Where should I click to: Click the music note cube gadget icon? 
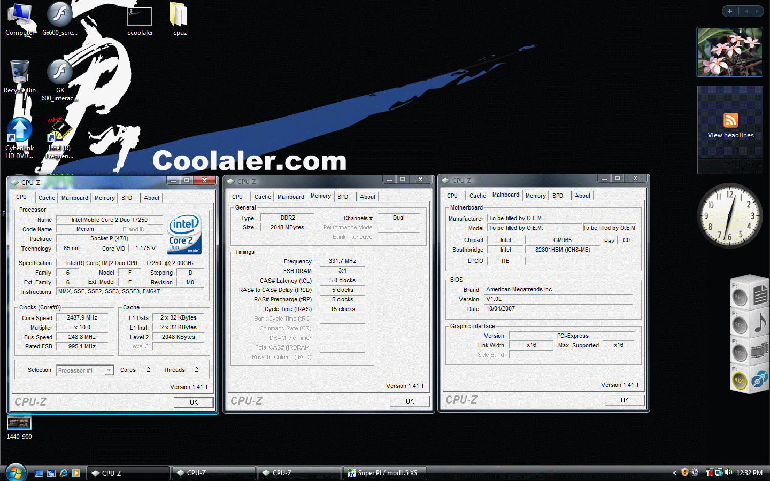point(760,324)
